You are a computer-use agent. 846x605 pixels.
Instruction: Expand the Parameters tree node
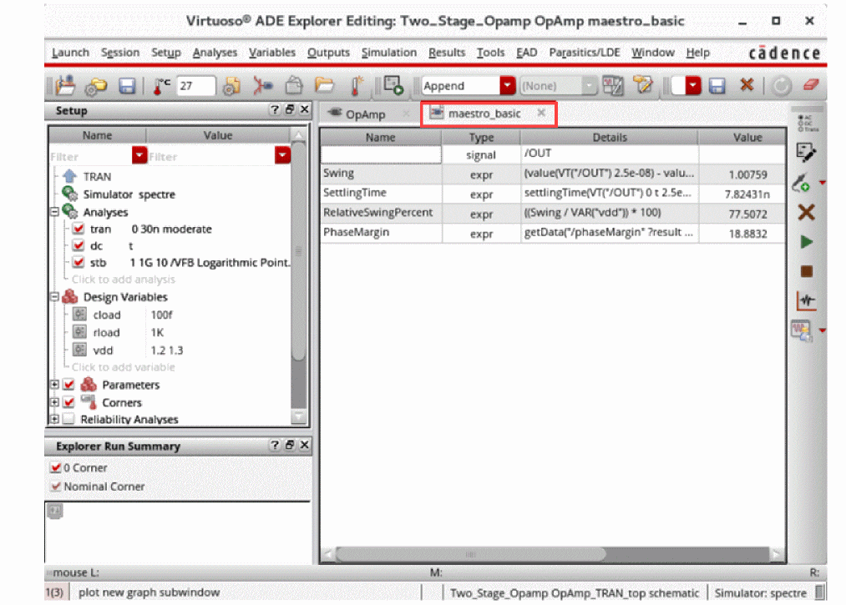click(55, 385)
